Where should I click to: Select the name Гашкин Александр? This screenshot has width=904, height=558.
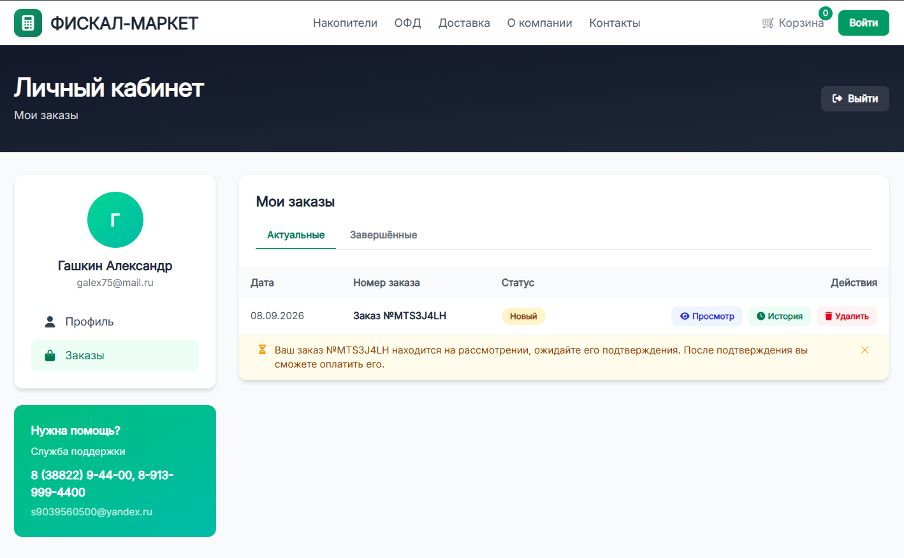[115, 266]
